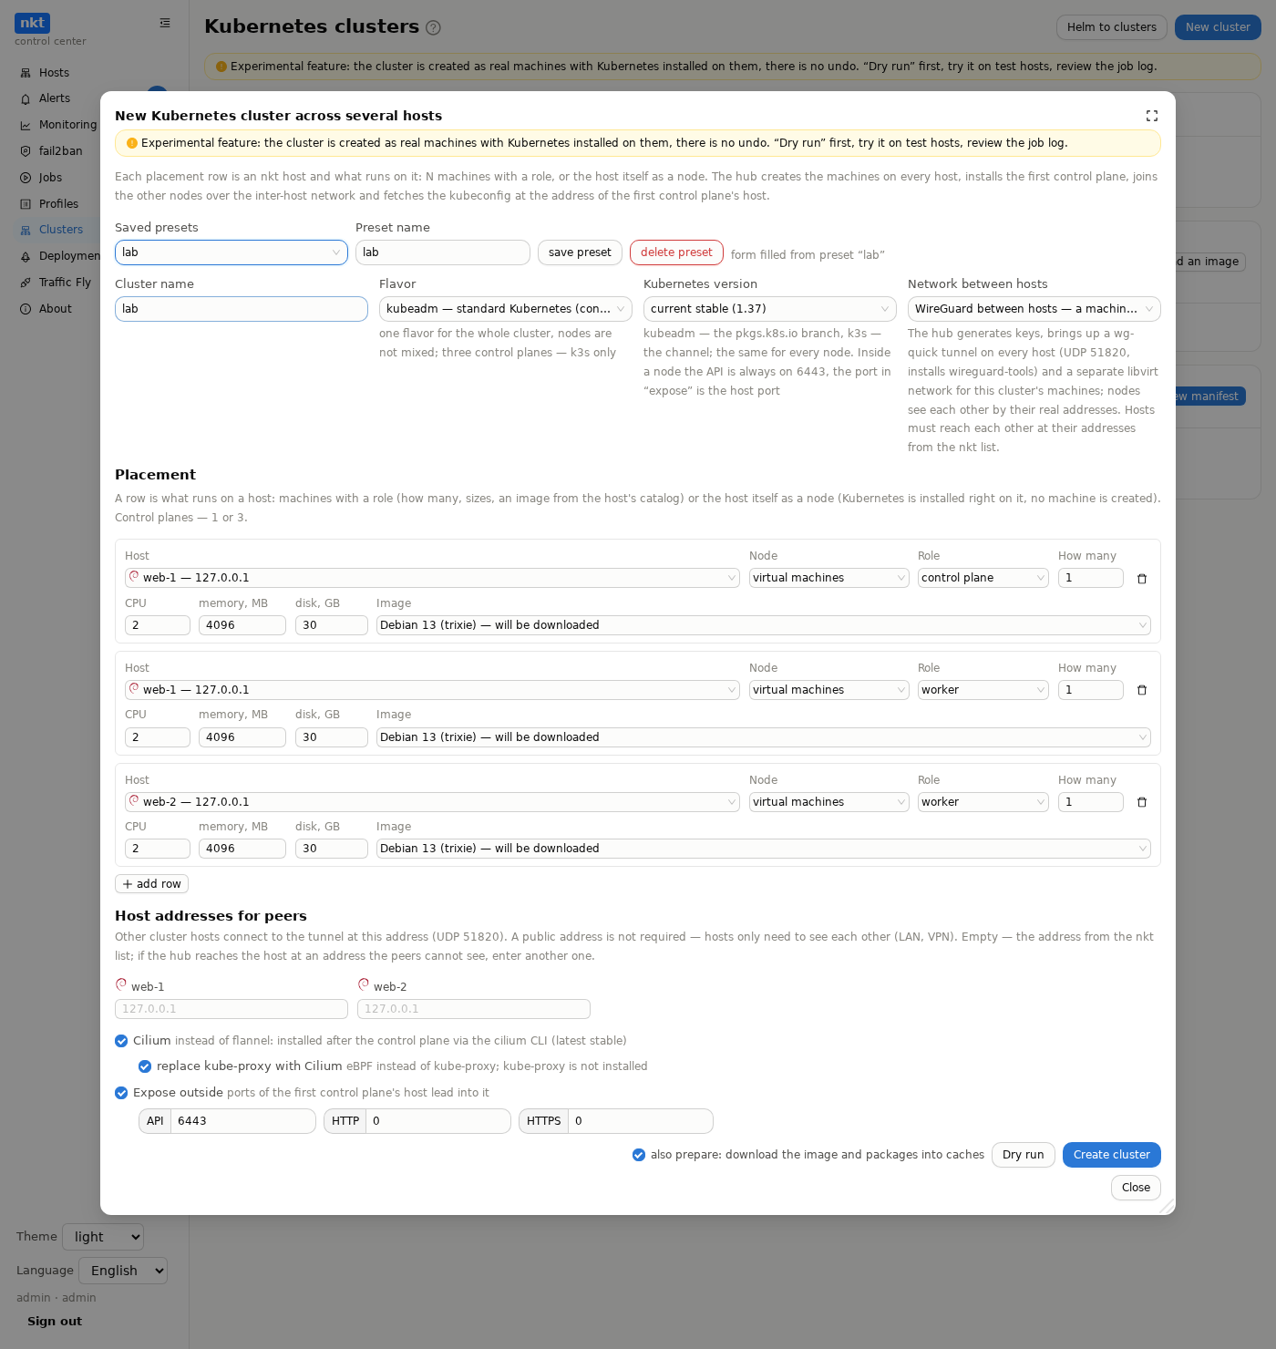This screenshot has height=1349, width=1276.
Task: Click the Profiles sidebar icon
Action: click(26, 204)
